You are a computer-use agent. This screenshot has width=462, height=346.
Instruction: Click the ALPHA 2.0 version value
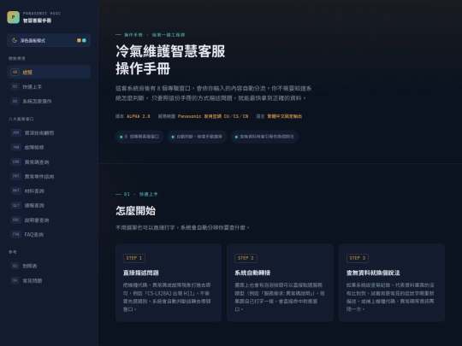tap(139, 116)
